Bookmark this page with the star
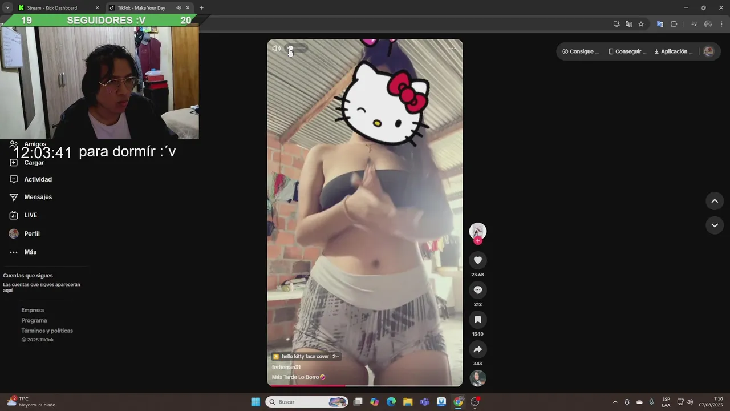This screenshot has width=730, height=411. click(641, 24)
